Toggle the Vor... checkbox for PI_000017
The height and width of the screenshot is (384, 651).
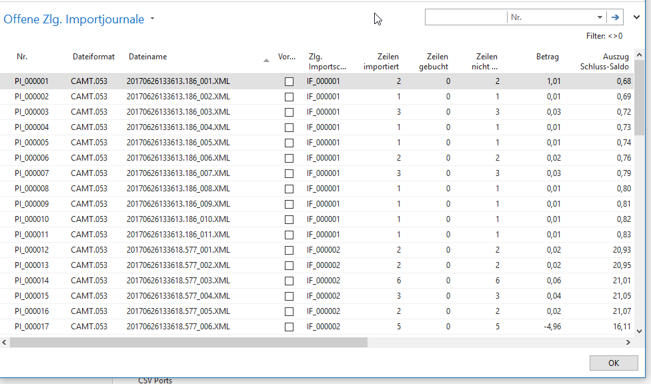tap(289, 327)
